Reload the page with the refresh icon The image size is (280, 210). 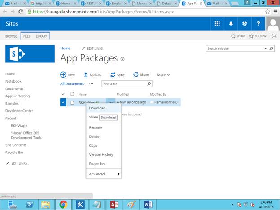click(x=21, y=12)
